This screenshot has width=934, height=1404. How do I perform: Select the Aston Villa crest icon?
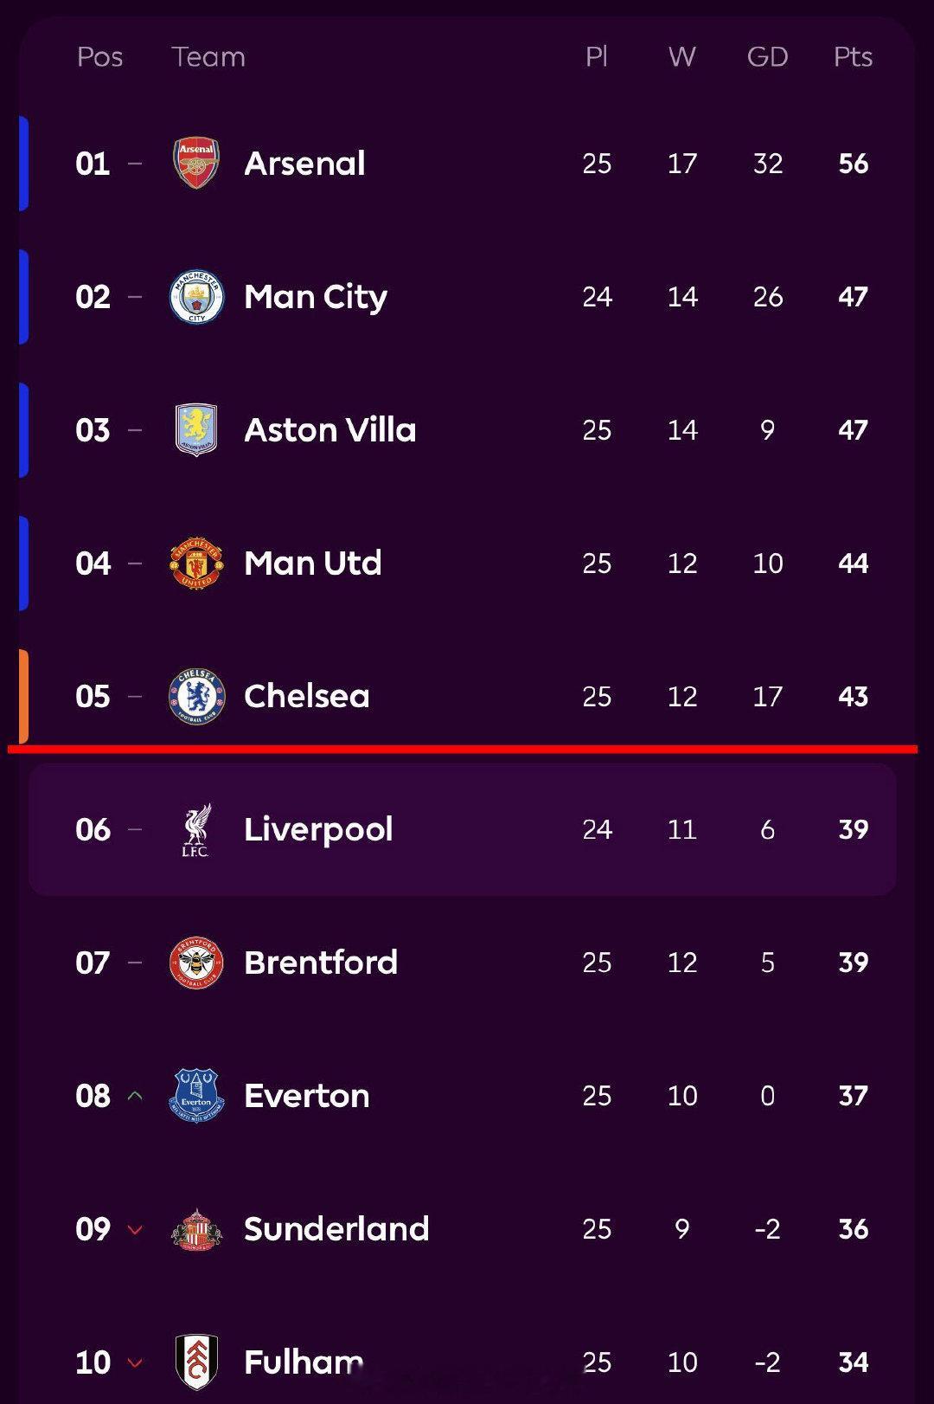pyautogui.click(x=196, y=430)
